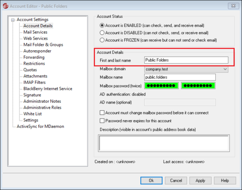The image size is (242, 190).
Task: Select Restrictions in the tree
Action: click(34, 64)
